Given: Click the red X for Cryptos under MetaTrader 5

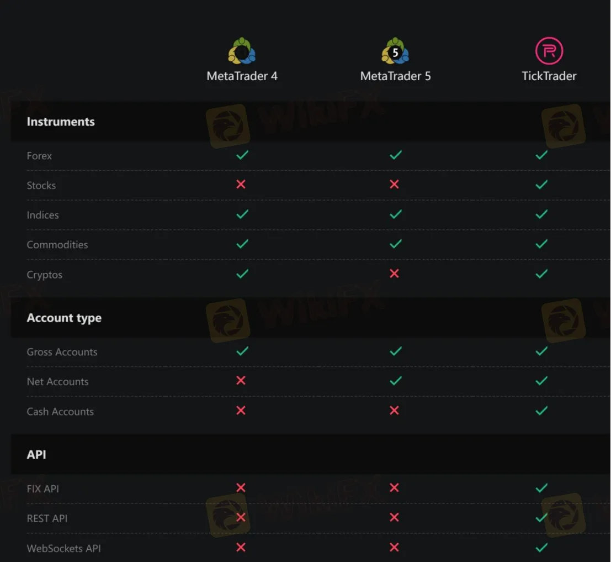Looking at the screenshot, I should [x=394, y=274].
